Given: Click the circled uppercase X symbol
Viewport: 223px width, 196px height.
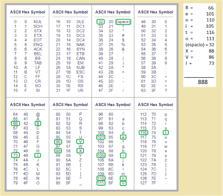Looking at the screenshot, I should (x=80, y=150).
